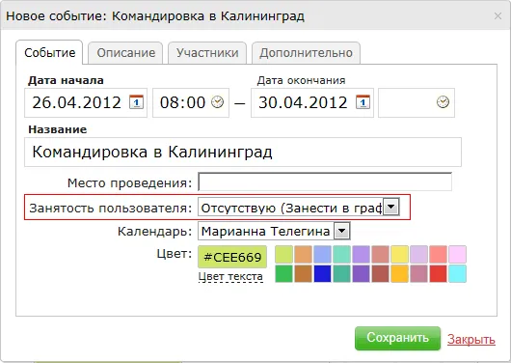The height and width of the screenshot is (363, 511).
Task: Pick the pale lilac swatch in top row
Action: [x=418, y=254]
